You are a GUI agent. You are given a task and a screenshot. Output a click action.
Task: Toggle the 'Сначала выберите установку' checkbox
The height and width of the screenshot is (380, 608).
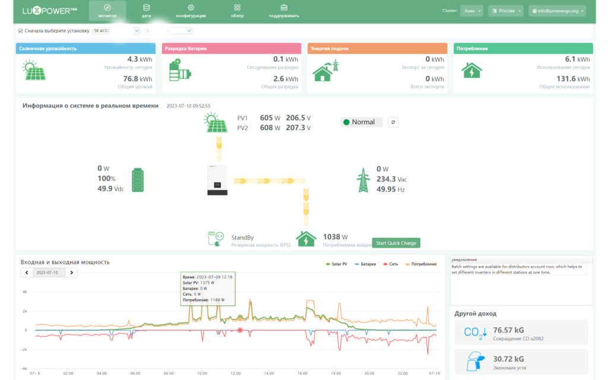21,31
